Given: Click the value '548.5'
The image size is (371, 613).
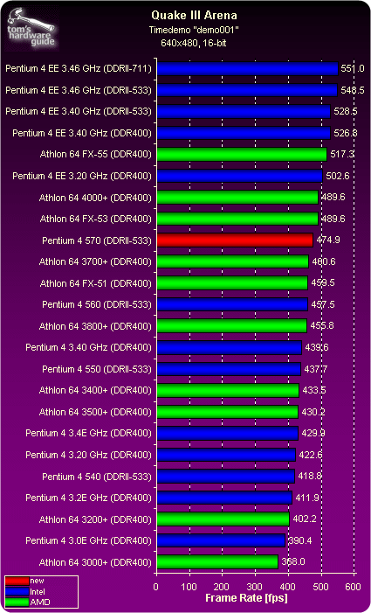Looking at the screenshot, I should pos(352,90).
